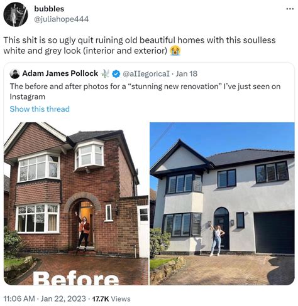Open the Before brick house photo
The image size is (298, 306).
76,204
